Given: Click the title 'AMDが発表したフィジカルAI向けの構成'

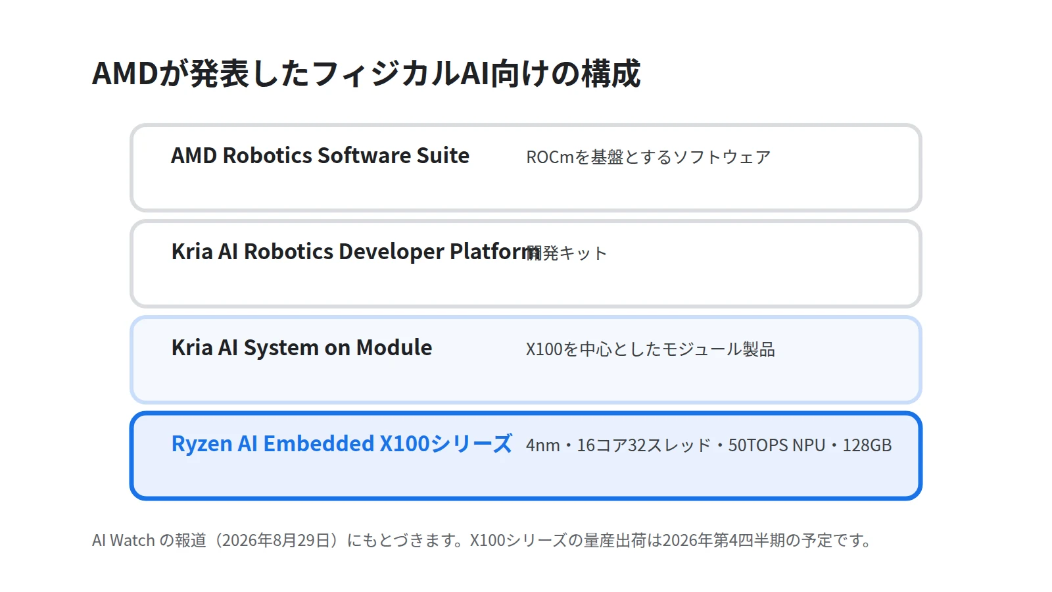Looking at the screenshot, I should pyautogui.click(x=366, y=73).
